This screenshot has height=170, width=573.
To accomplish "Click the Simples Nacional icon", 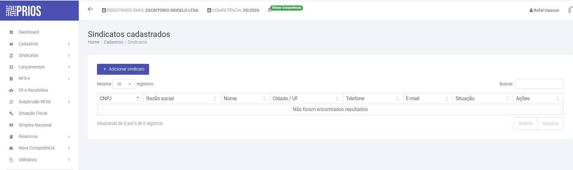I will (x=11, y=125).
